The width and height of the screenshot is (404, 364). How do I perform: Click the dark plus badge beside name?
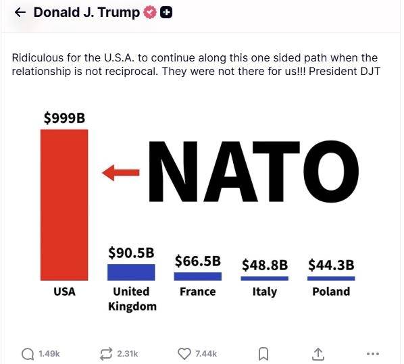(166, 12)
